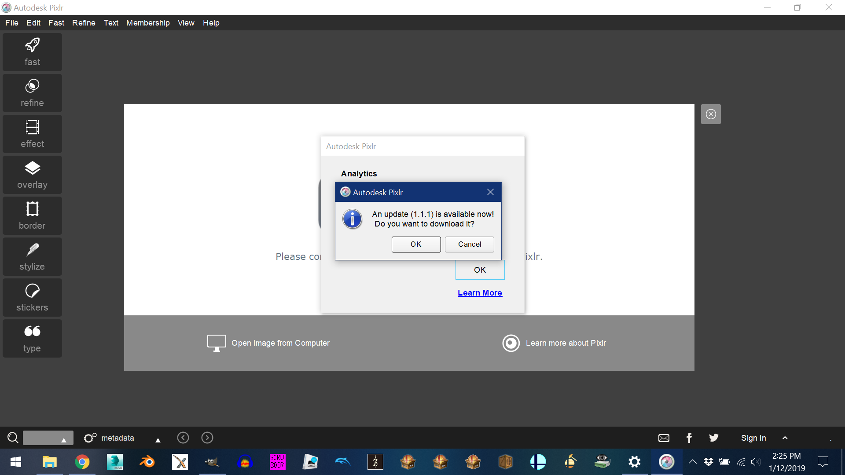Select the type quotes tool
Viewport: 845px width, 475px height.
pos(32,338)
